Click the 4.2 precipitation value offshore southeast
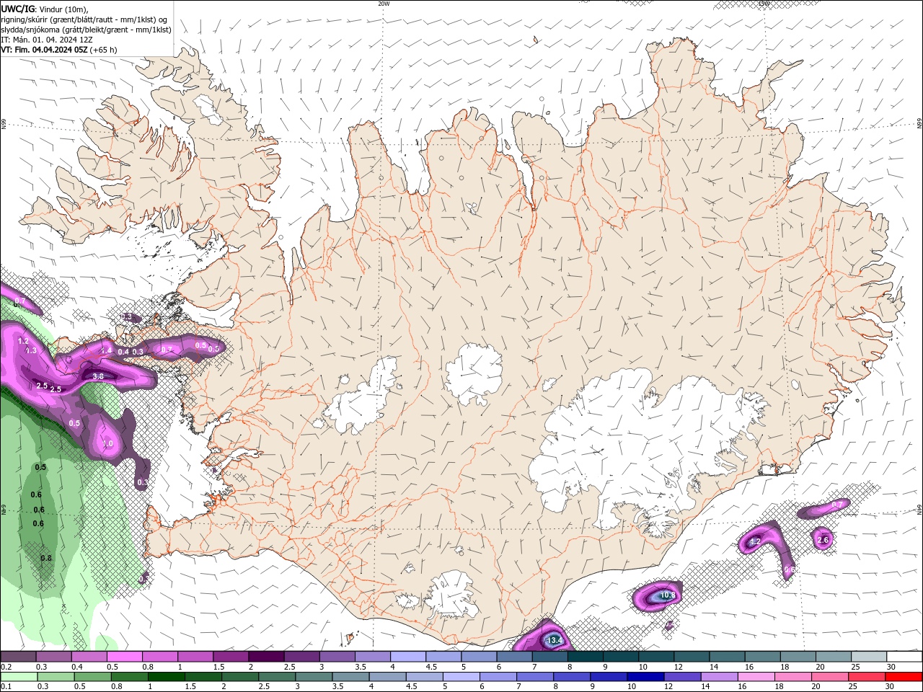This screenshot has height=692, width=923. tap(755, 541)
